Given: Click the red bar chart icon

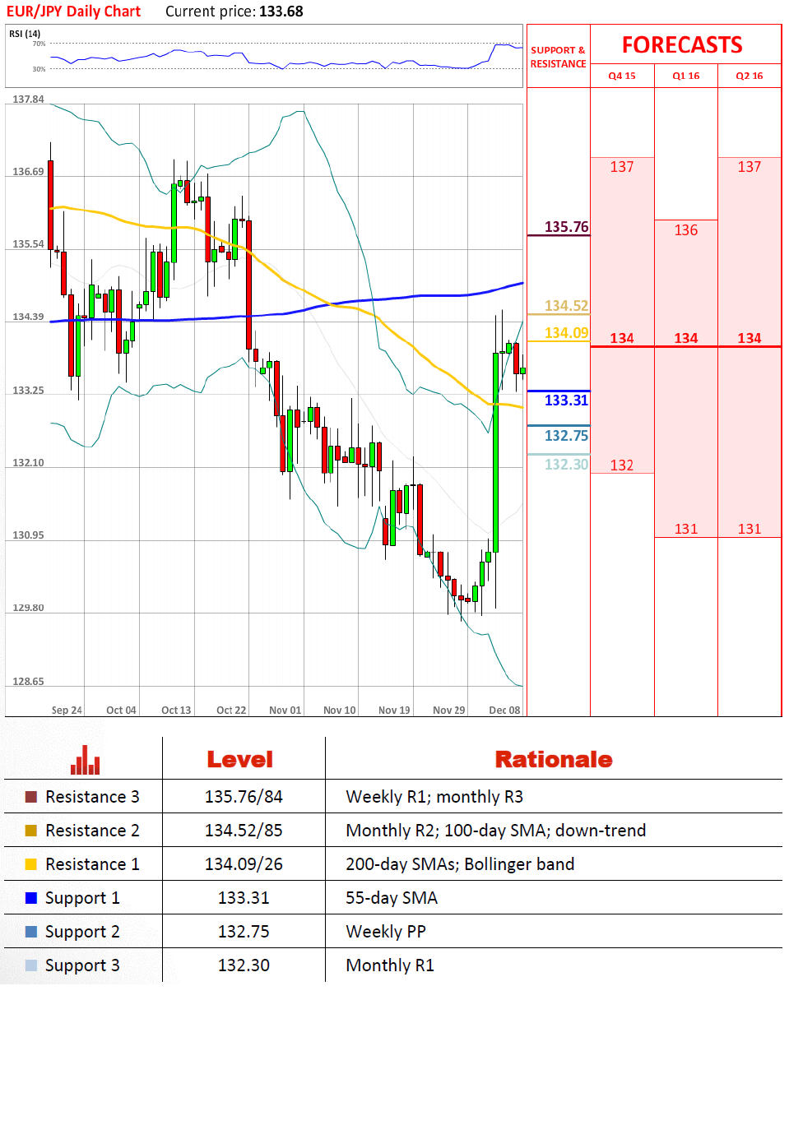Looking at the screenshot, I should pos(85,760).
